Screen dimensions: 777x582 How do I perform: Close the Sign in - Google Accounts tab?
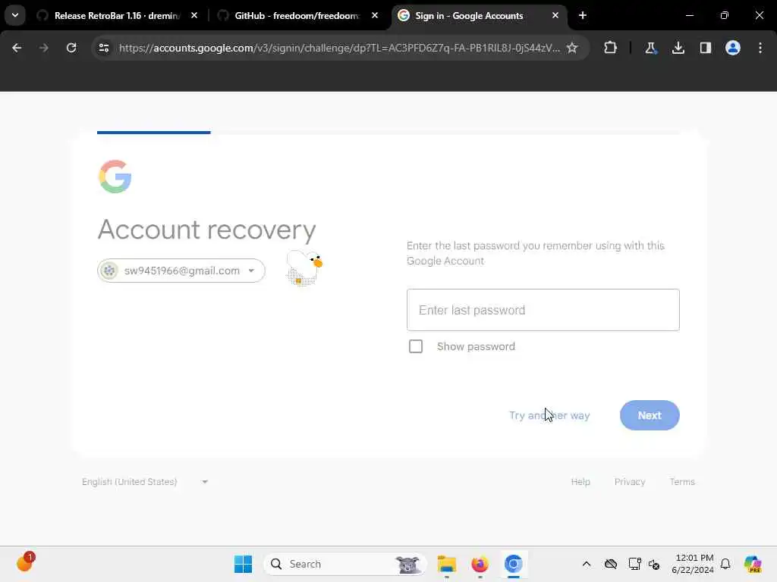coord(555,15)
